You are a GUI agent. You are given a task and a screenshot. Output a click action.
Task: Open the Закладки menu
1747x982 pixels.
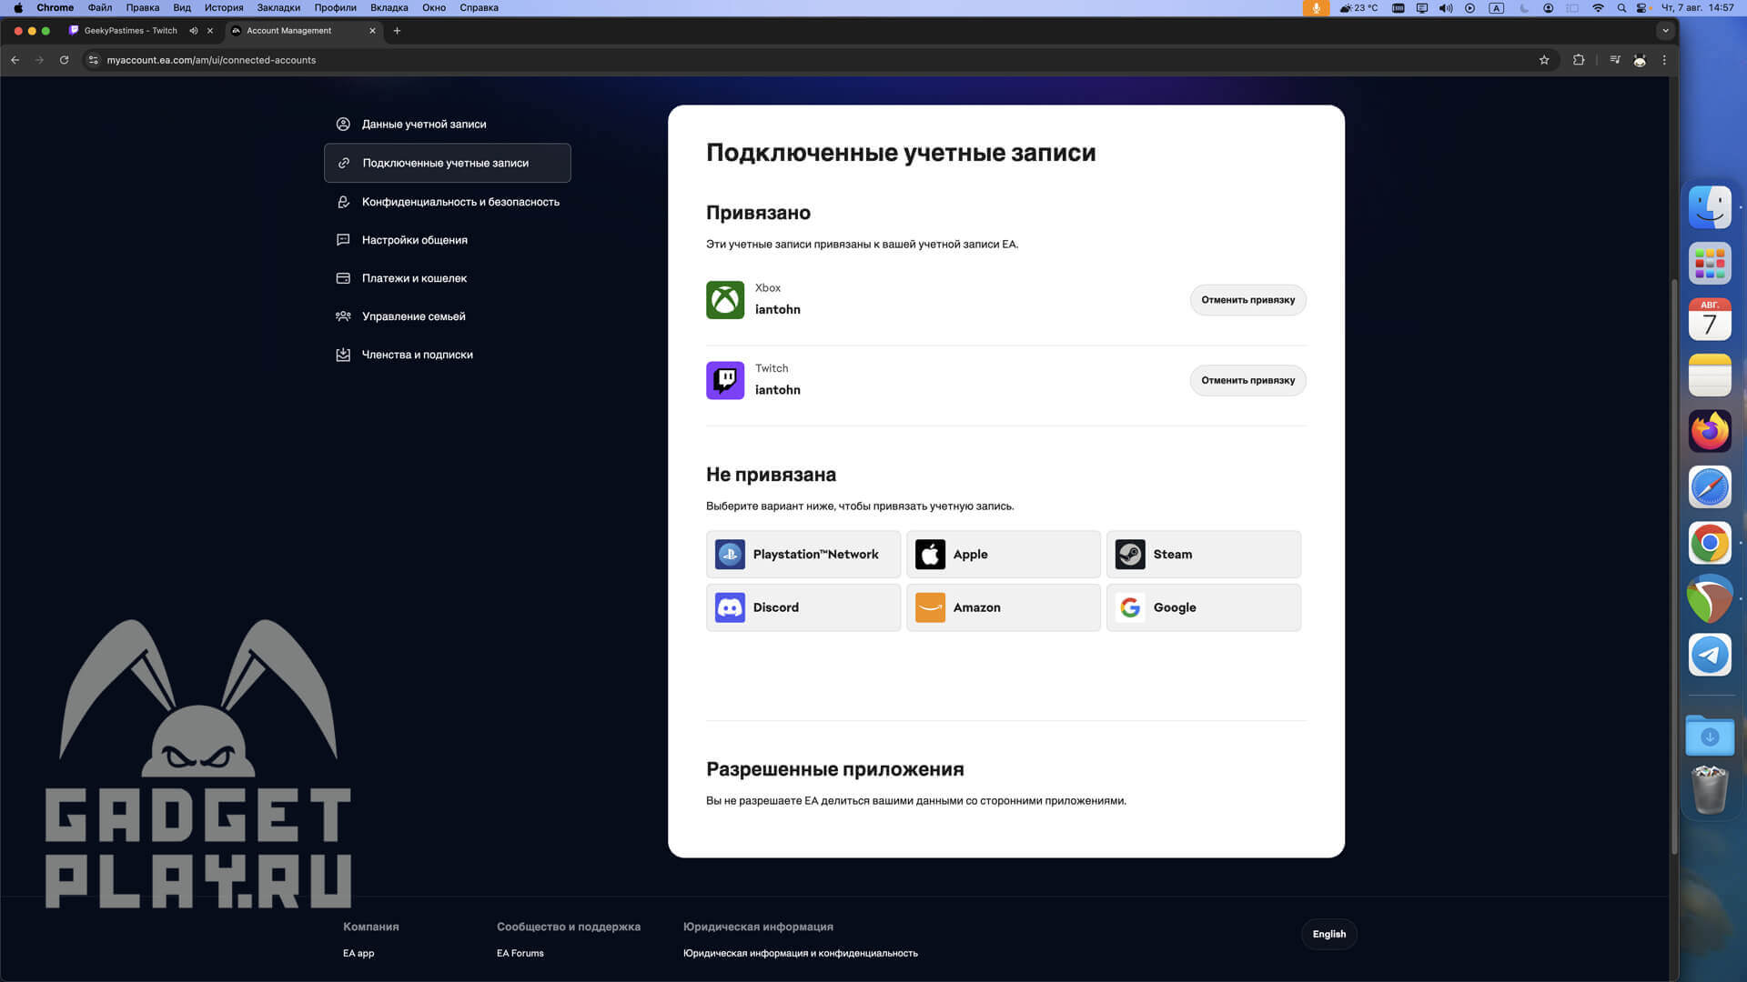pyautogui.click(x=278, y=7)
